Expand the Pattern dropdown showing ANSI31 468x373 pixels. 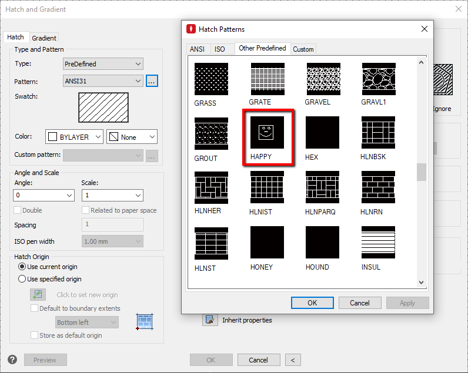click(103, 82)
